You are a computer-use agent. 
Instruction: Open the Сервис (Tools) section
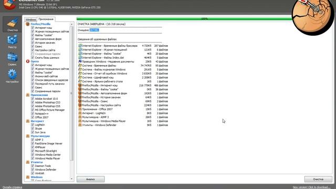pos(12,59)
